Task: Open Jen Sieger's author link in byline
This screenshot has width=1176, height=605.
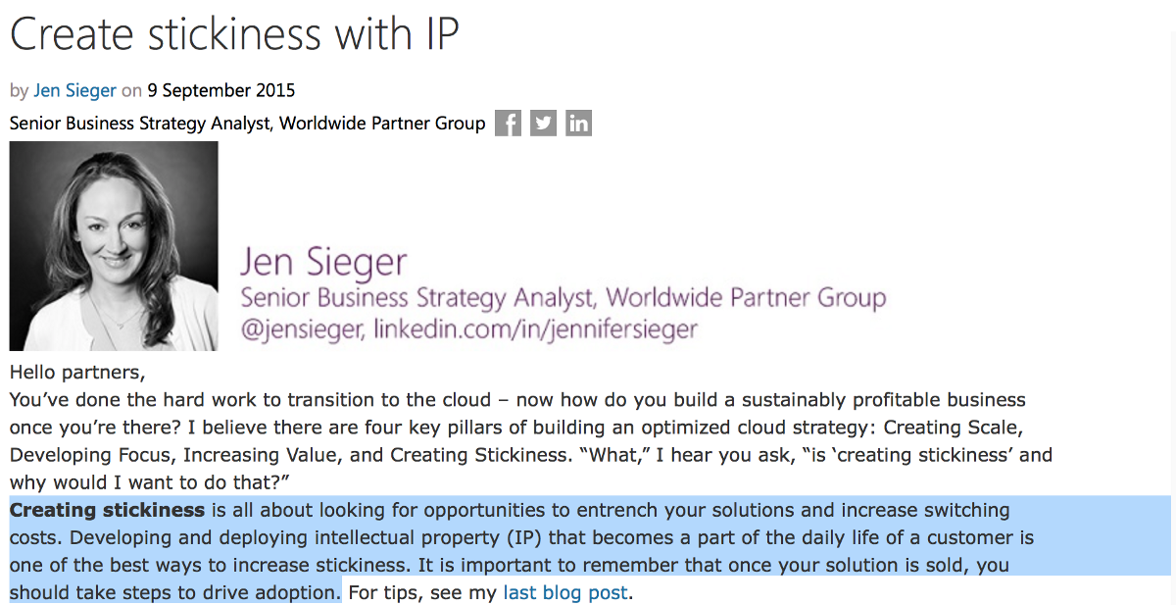Action: 74,90
